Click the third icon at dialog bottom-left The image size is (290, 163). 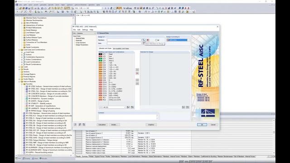tap(84, 125)
